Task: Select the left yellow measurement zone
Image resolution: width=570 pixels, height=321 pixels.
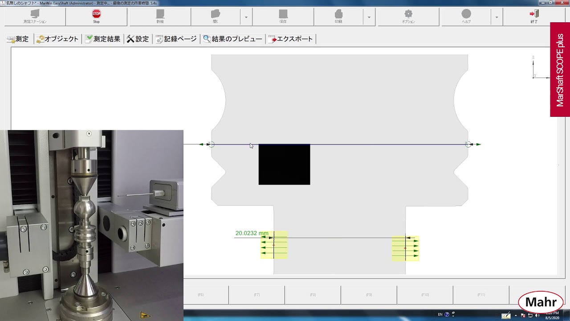Action: 274,245
